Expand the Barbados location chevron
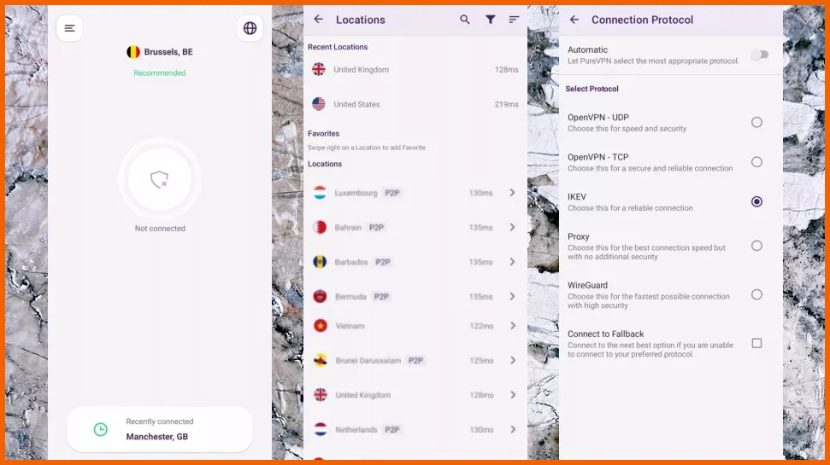Screen dimensions: 830x465 click(x=512, y=262)
